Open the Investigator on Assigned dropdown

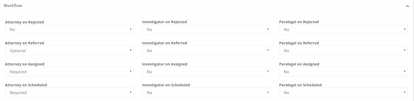(x=206, y=72)
